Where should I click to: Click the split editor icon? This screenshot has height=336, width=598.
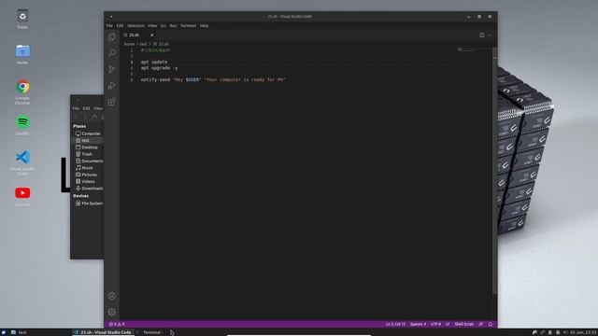482,35
